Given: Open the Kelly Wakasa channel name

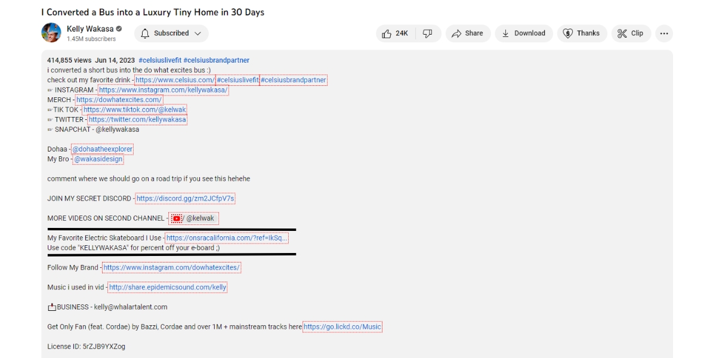Looking at the screenshot, I should click(x=90, y=29).
